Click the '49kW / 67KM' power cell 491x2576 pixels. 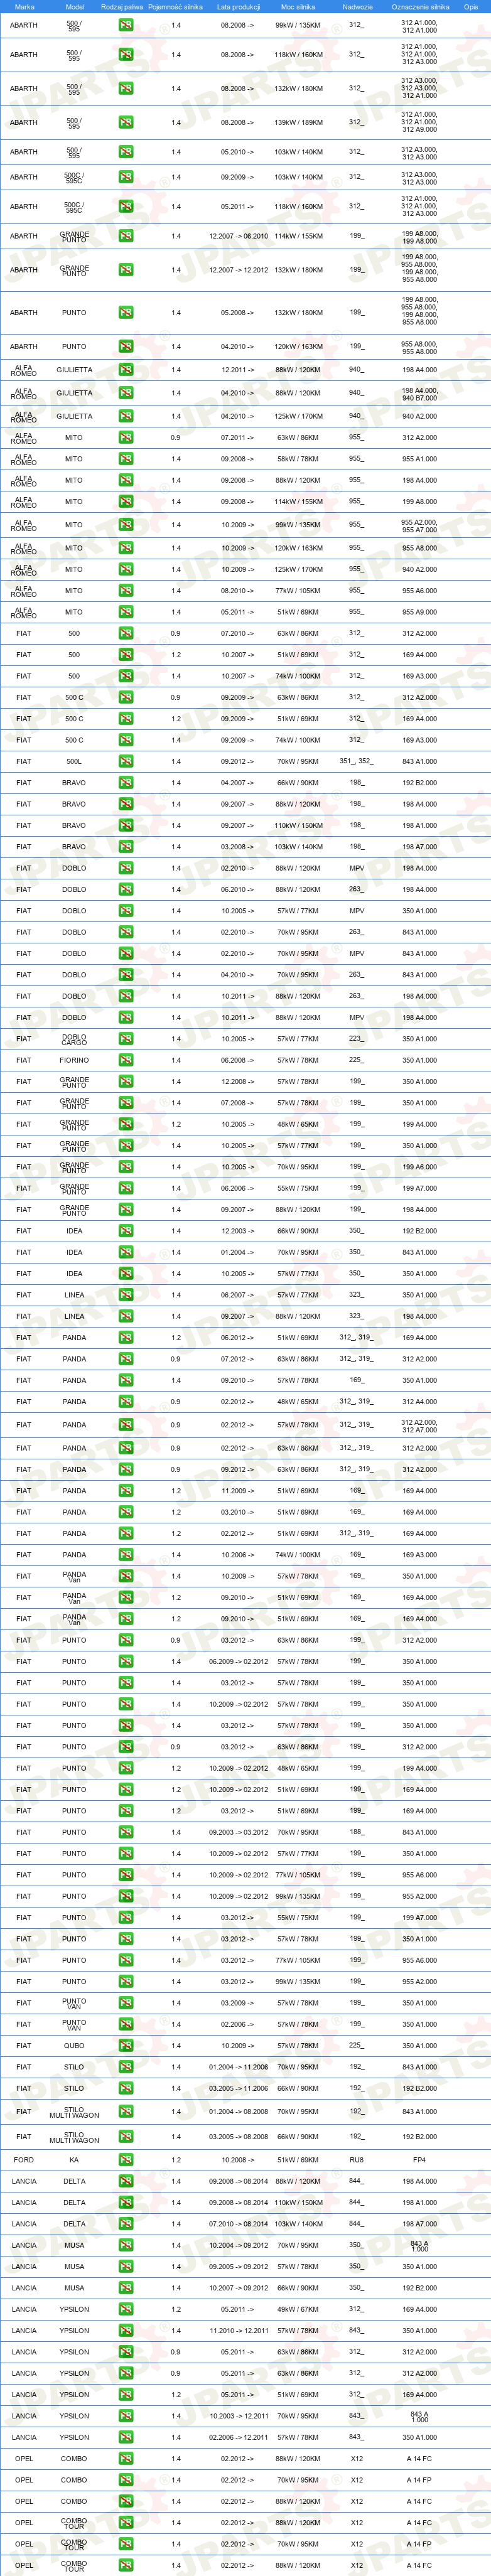coord(298,2309)
